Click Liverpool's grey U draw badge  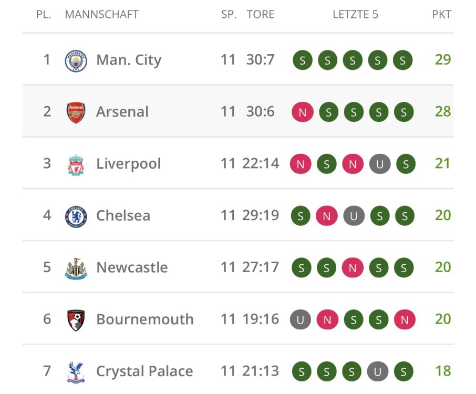coord(379,164)
